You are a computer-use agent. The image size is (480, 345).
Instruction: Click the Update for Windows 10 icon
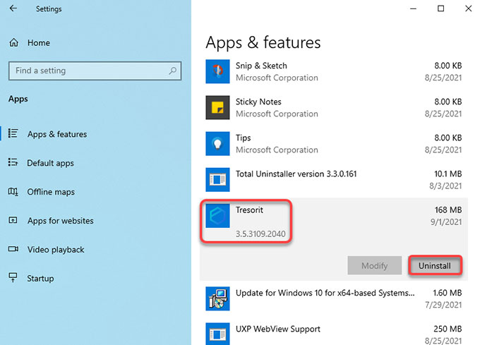[217, 298]
